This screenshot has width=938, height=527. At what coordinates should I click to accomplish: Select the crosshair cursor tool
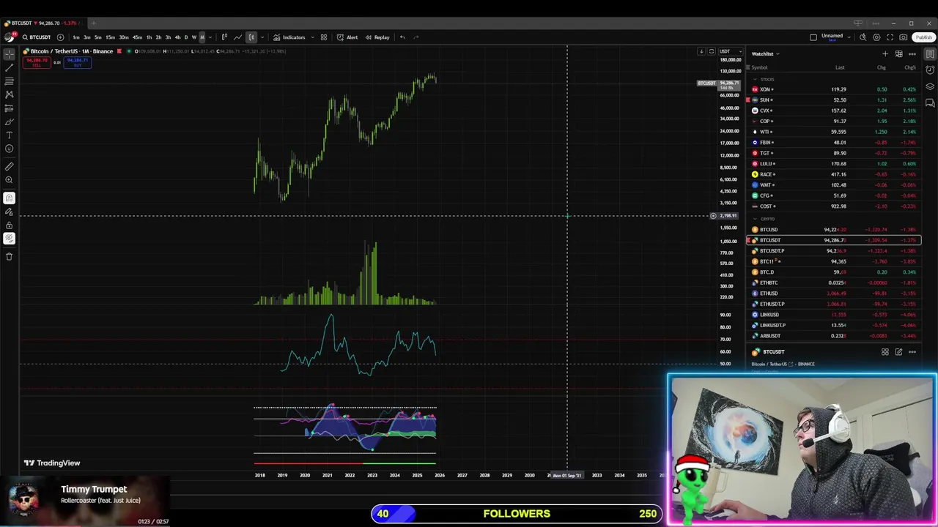(9, 53)
